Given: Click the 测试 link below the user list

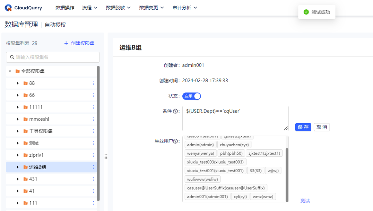Looking at the screenshot, I should pos(305,201).
